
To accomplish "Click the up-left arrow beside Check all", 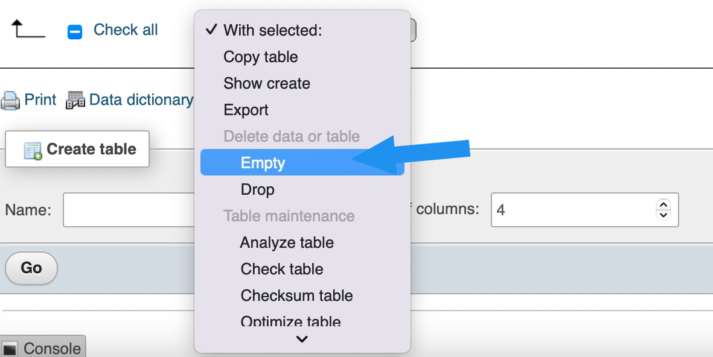I will point(28,28).
